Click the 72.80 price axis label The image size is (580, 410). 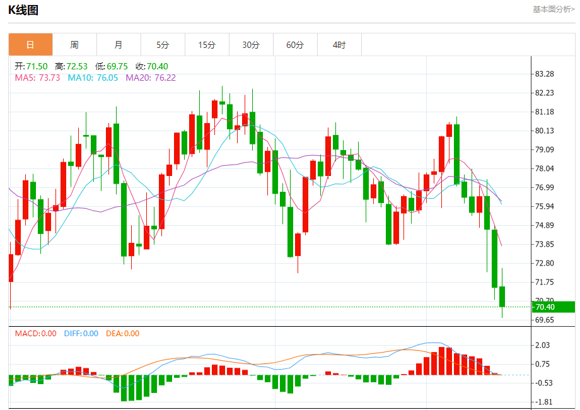545,263
